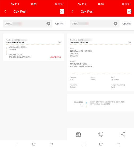Go back using the arrow on the right Cek Resi screen
Viewport: 134px width, 148px height.
(72, 11)
